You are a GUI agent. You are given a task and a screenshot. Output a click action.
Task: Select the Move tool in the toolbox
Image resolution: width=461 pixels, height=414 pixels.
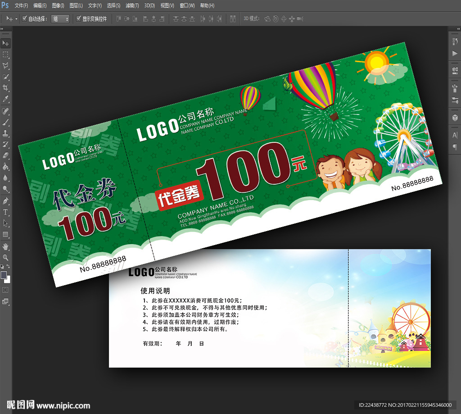5,43
